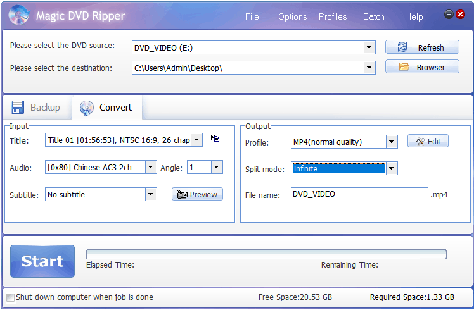Viewport: 474px width, 310px height.
Task: Minimize the Magic DVD Ripper window
Action: (x=449, y=14)
